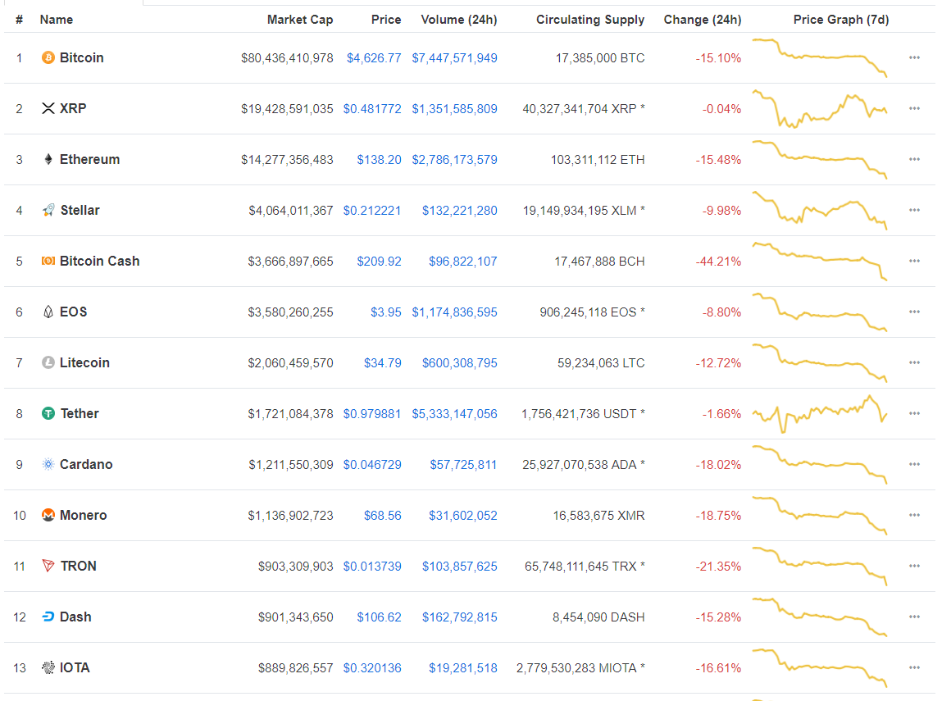Sort the table by Name column
Screen dimensions: 951x701
point(56,20)
